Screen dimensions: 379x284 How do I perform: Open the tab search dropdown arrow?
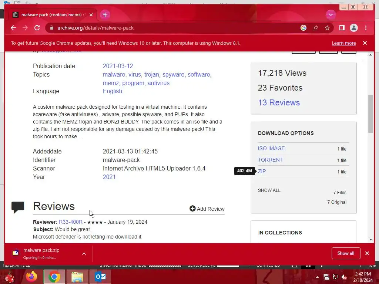click(331, 15)
